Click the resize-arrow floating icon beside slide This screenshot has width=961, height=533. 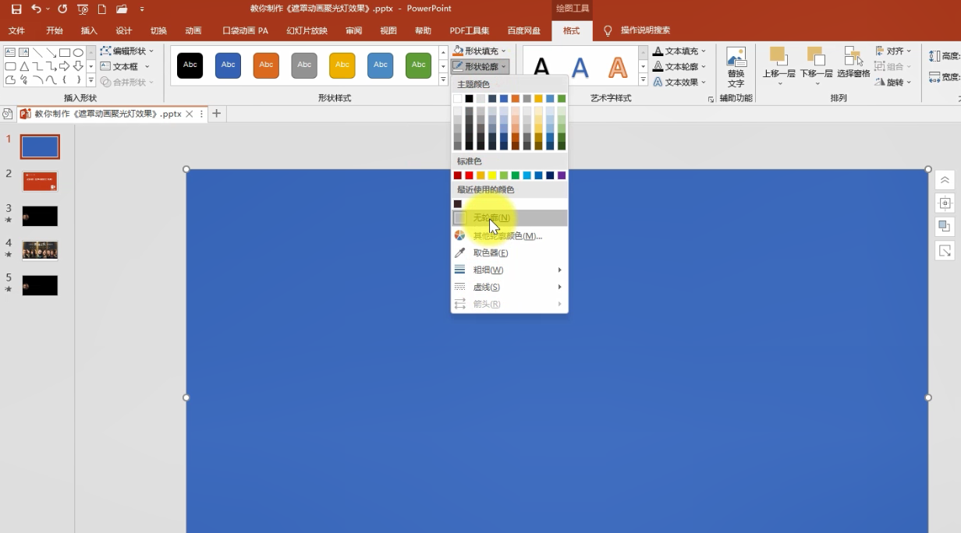point(945,250)
